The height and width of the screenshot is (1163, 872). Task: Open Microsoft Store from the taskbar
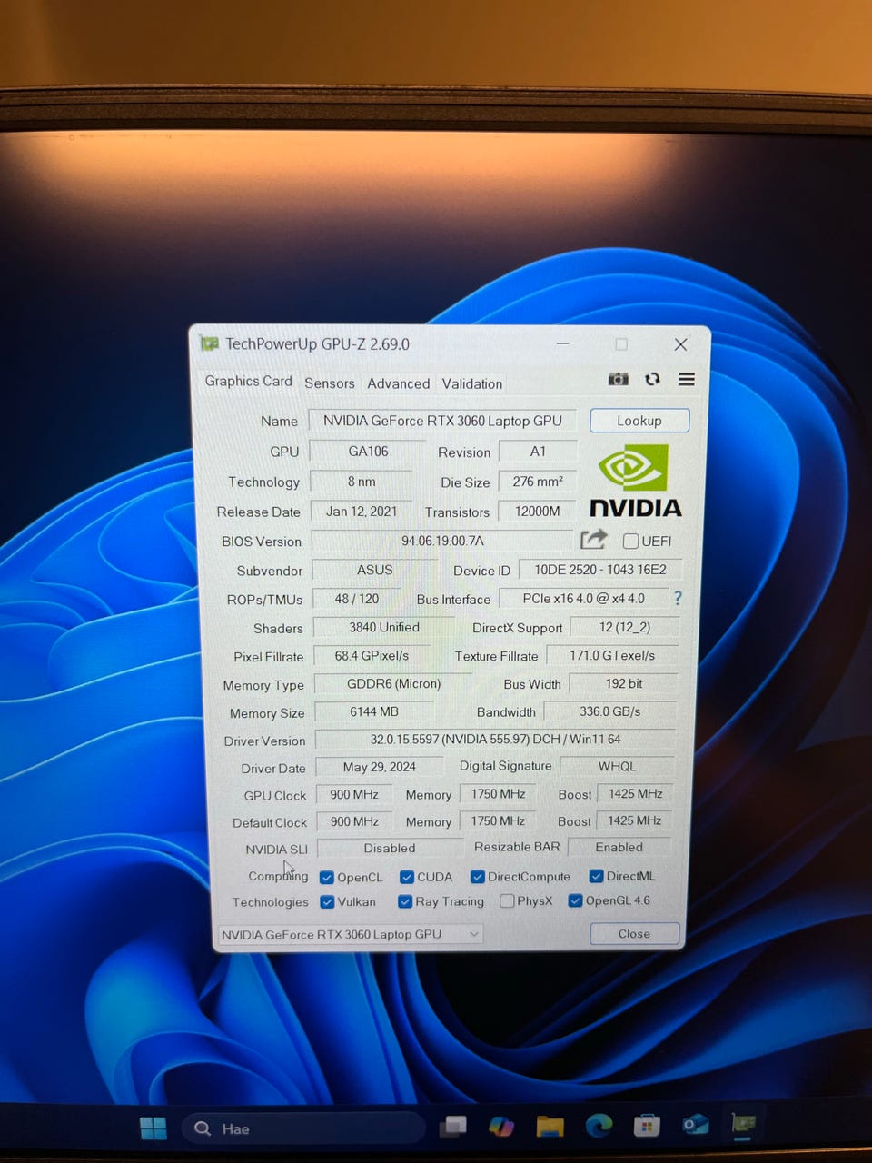[x=647, y=1126]
